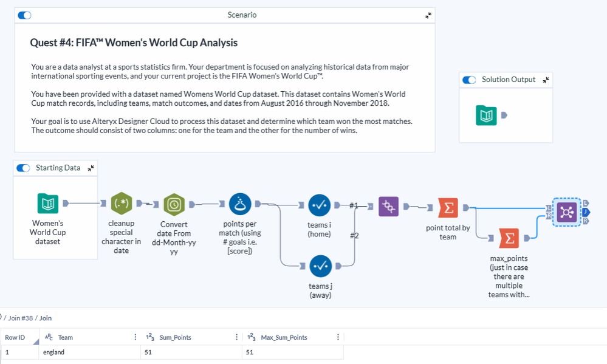Viewport: 607px width, 364px height.
Task: Click the Women's World Cup dataset input icon
Action: click(x=47, y=204)
